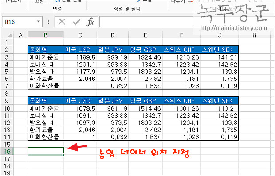Screen dimensions: 275x176
Task: Click '영국 GBP' header in row 2
Action: coord(145,50)
